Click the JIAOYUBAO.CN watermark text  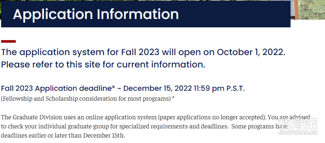click(298, 133)
